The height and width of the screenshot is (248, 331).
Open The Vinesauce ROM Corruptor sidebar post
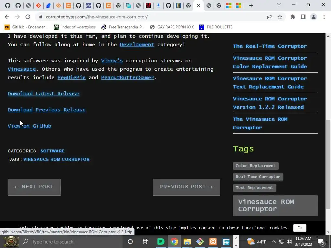pos(260,123)
